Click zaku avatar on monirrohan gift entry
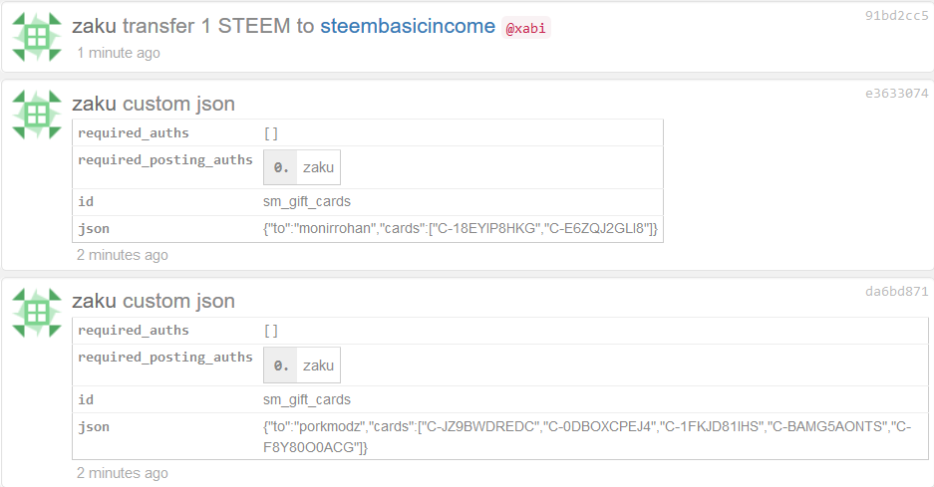Viewport: 934px width, 487px height. [x=37, y=115]
